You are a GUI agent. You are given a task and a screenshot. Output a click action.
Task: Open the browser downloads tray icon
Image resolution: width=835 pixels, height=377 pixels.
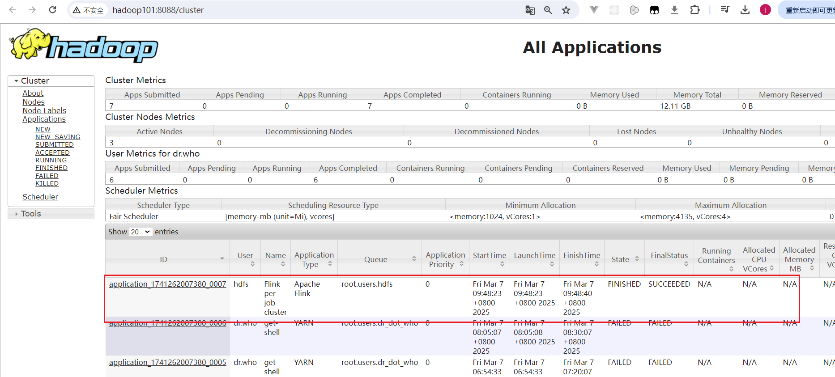[745, 10]
